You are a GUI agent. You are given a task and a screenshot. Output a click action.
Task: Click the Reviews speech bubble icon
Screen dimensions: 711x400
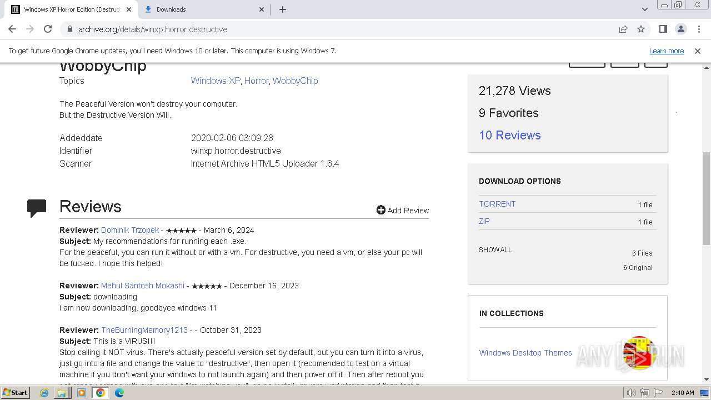tap(37, 207)
